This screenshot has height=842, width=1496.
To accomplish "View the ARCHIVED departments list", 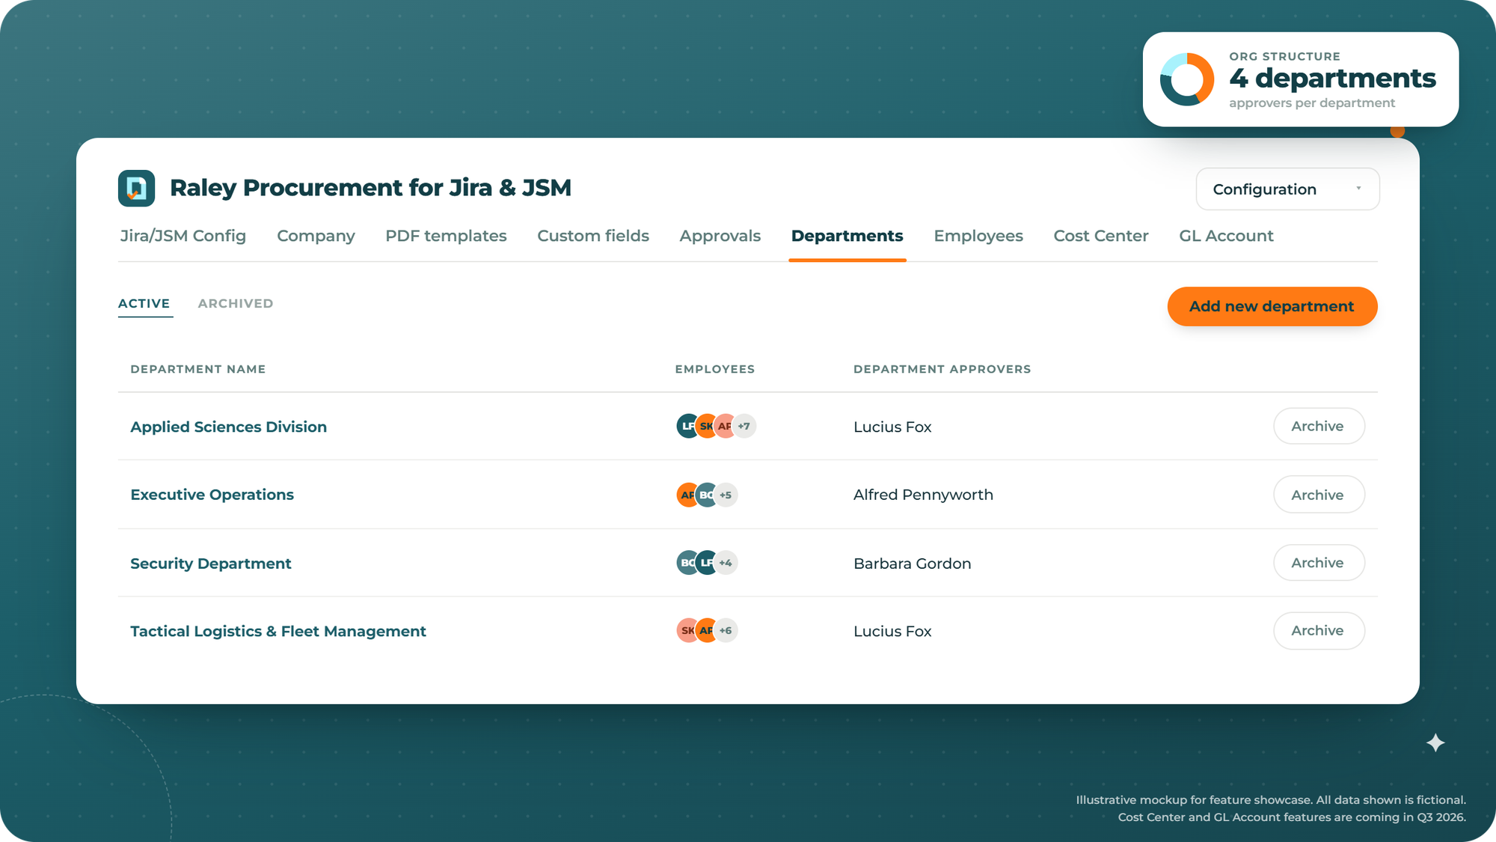I will [x=236, y=303].
